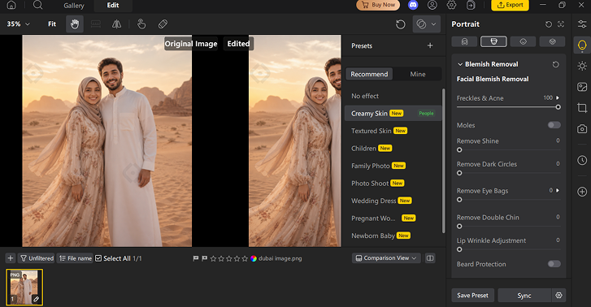
Task: Click the reset rotate icon in toolbar
Action: (x=400, y=24)
